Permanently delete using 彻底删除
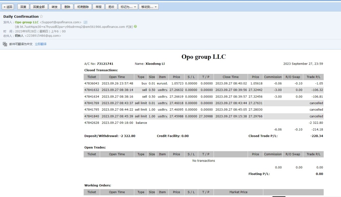 point(83,7)
